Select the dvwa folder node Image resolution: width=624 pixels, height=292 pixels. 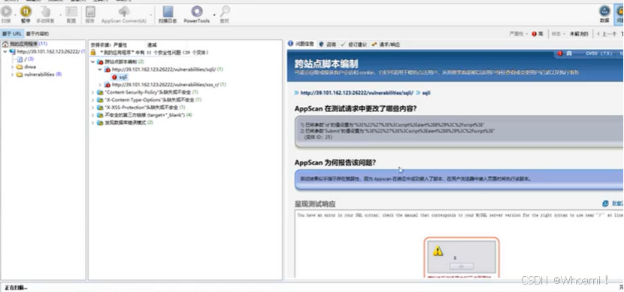pyautogui.click(x=26, y=67)
